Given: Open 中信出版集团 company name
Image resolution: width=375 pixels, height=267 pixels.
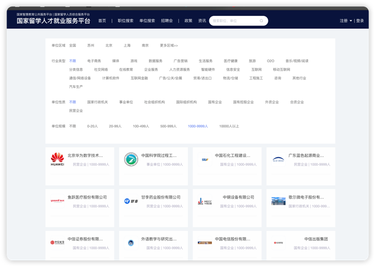Looking at the screenshot, I should [316, 239].
